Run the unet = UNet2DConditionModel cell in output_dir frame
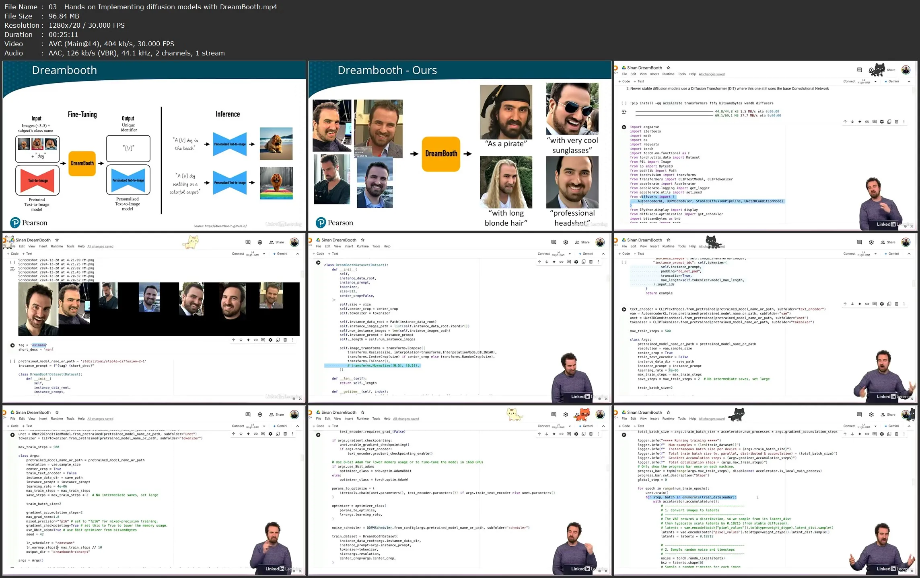The height and width of the screenshot is (578, 920). 12,435
